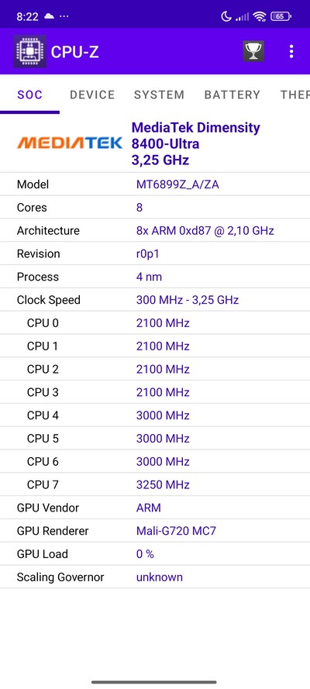The image size is (310, 689).
Task: Tap the CPU-Z chip app icon
Action: [x=30, y=51]
